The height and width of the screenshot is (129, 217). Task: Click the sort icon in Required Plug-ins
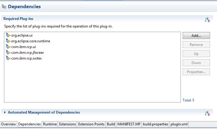207,20
